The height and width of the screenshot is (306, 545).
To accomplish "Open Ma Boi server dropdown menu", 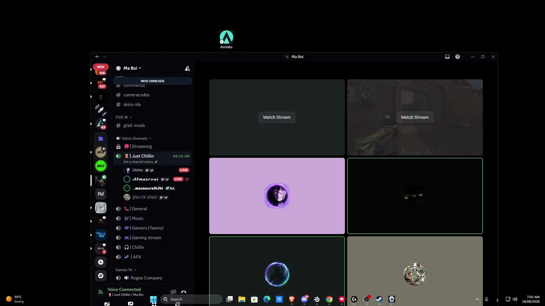I will point(132,68).
